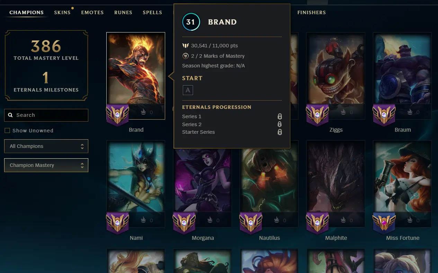Image resolution: width=438 pixels, height=273 pixels.
Task: Click into the champion Search field
Action: click(46, 115)
